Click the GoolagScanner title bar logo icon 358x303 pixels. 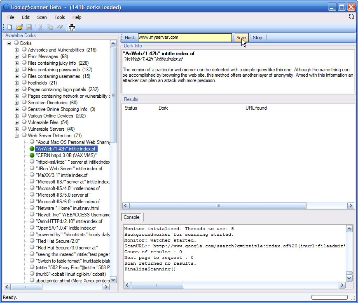(6, 7)
